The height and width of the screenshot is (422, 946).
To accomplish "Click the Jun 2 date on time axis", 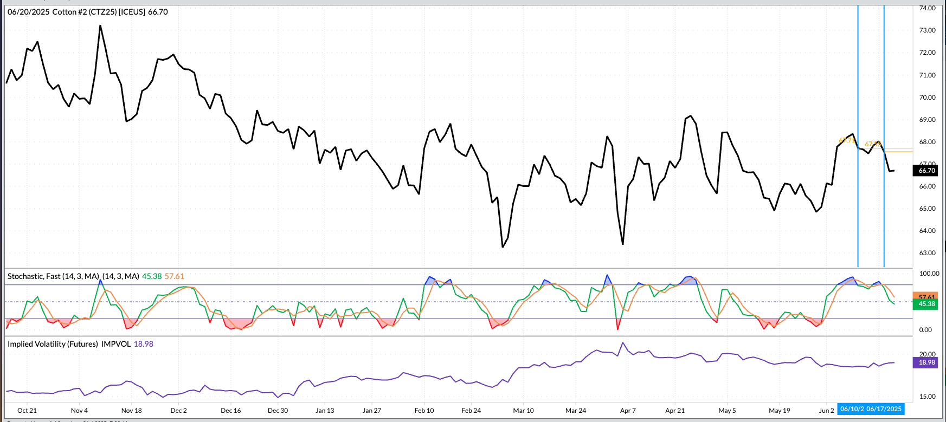I will [826, 411].
